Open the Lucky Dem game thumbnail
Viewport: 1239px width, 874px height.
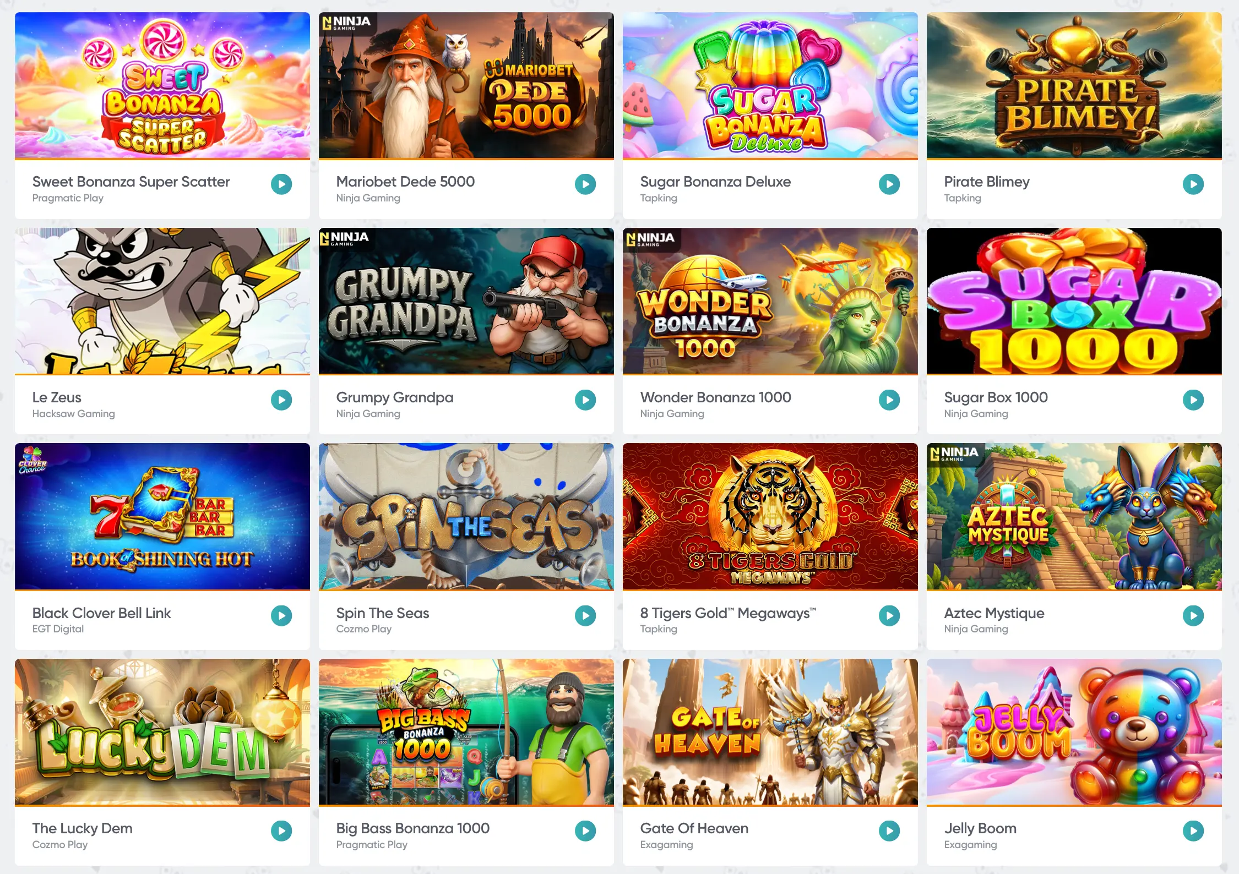(x=162, y=732)
